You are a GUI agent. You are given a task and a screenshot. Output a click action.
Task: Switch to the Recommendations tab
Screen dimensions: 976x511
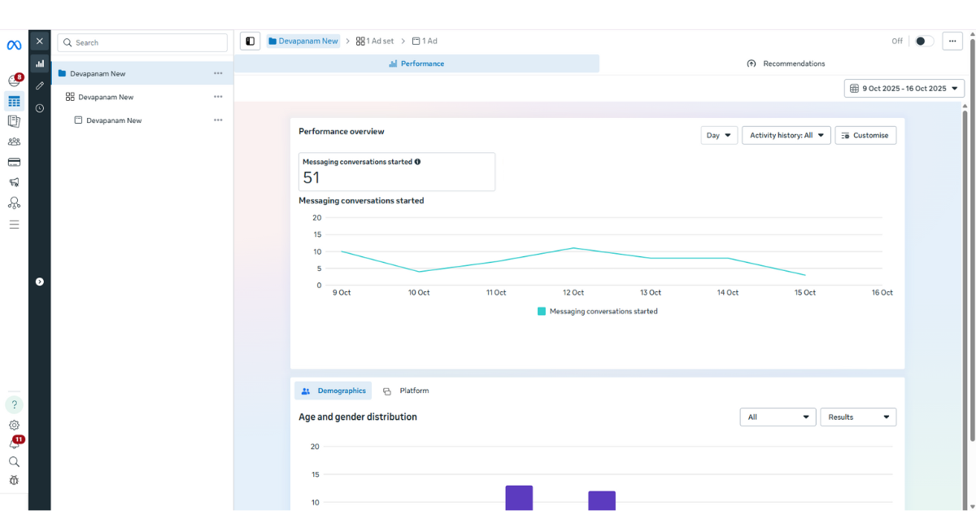tap(786, 63)
